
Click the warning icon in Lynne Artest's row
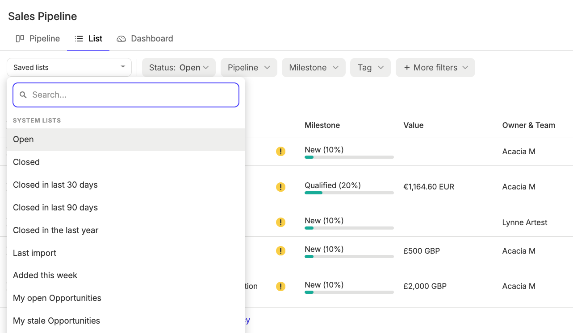(280, 222)
